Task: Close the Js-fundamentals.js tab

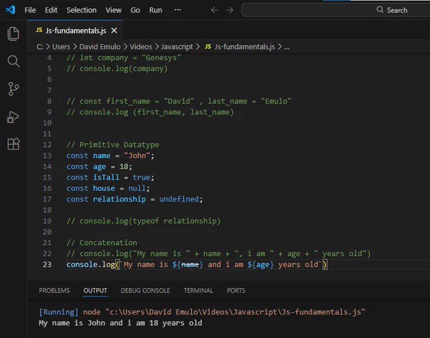Action: pyautogui.click(x=114, y=30)
